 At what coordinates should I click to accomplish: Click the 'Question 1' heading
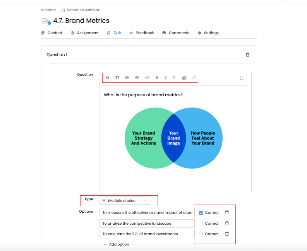pyautogui.click(x=57, y=55)
